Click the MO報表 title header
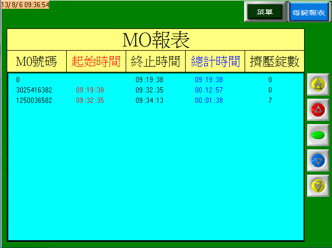This screenshot has height=248, width=332. [156, 40]
